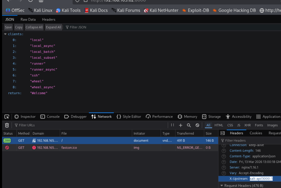Screen dimensions: 281x188
Task: Click the plus icon in Network toolbar
Action: [x=181, y=125]
